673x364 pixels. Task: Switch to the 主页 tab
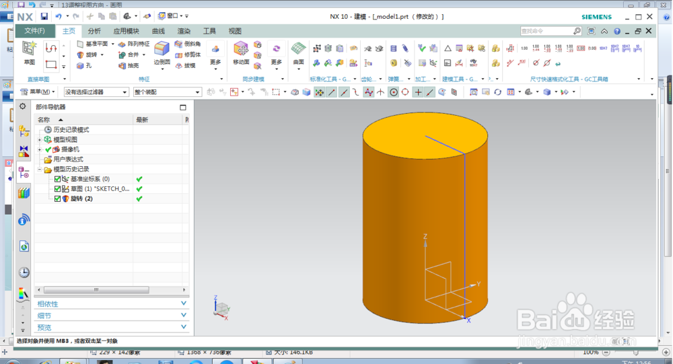pos(69,31)
